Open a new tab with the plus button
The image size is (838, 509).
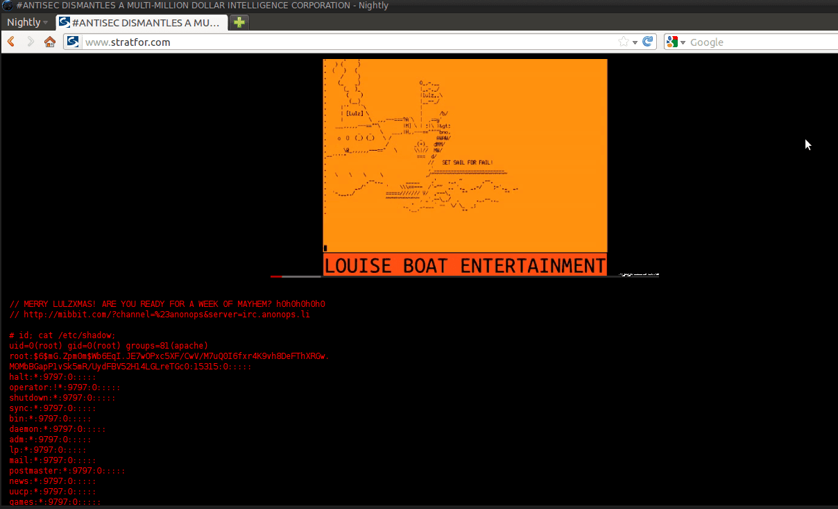[x=239, y=22]
